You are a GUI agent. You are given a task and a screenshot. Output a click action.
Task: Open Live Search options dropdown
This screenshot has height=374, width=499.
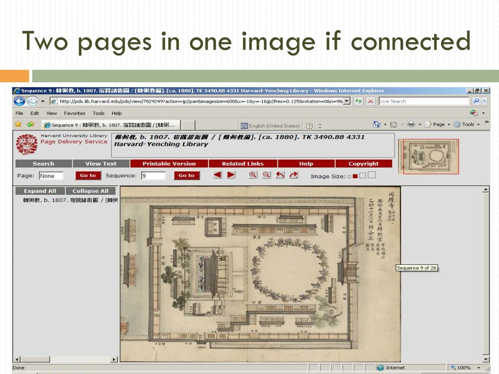(x=485, y=101)
